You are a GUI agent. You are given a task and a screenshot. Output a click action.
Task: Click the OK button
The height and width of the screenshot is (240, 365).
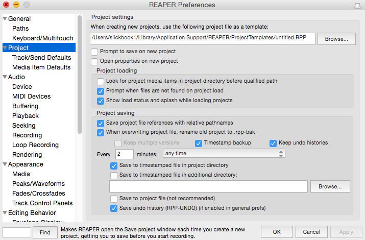[276, 232]
